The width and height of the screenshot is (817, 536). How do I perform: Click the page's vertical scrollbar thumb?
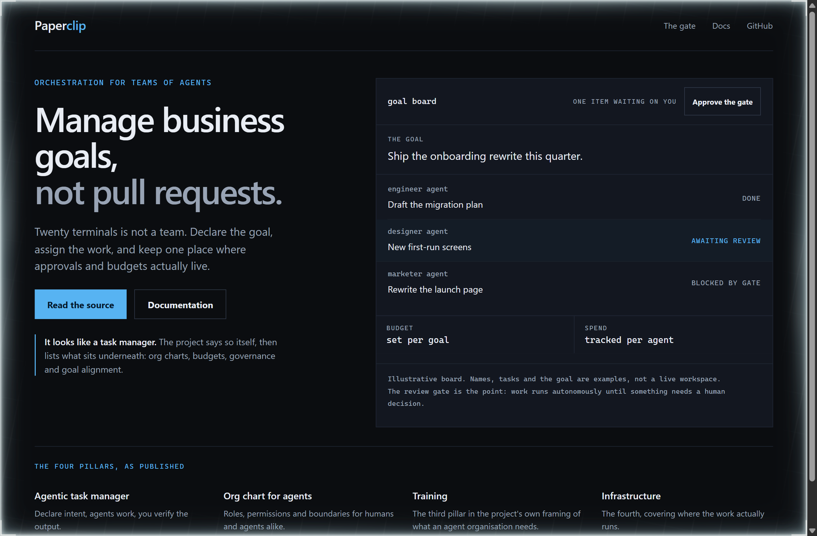[812, 247]
